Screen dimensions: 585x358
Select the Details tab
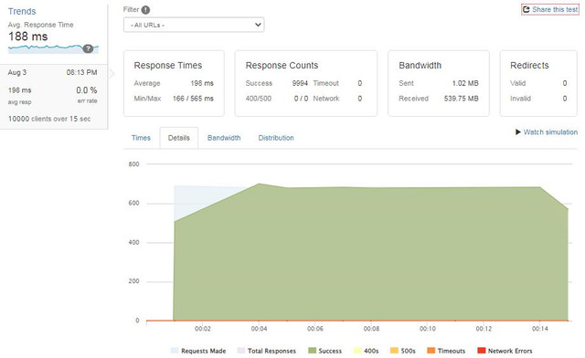pyautogui.click(x=179, y=138)
